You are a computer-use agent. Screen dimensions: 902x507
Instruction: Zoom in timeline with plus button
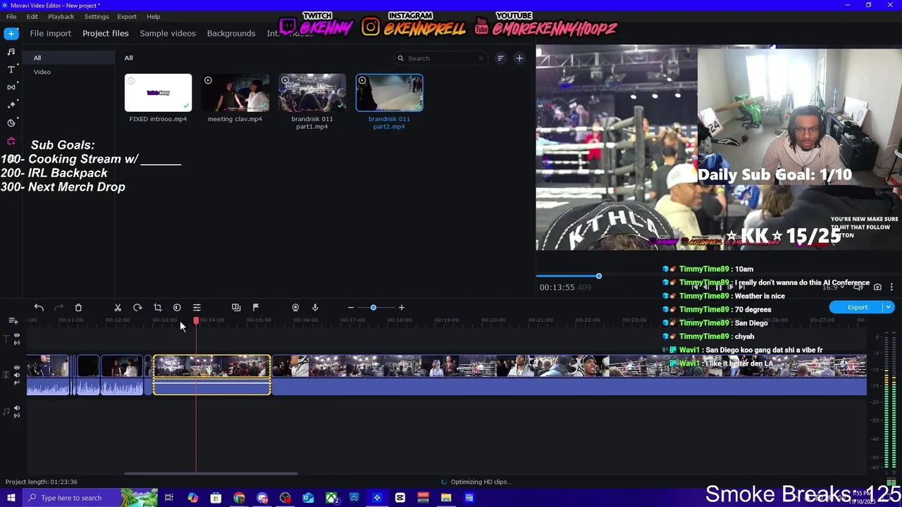(402, 308)
